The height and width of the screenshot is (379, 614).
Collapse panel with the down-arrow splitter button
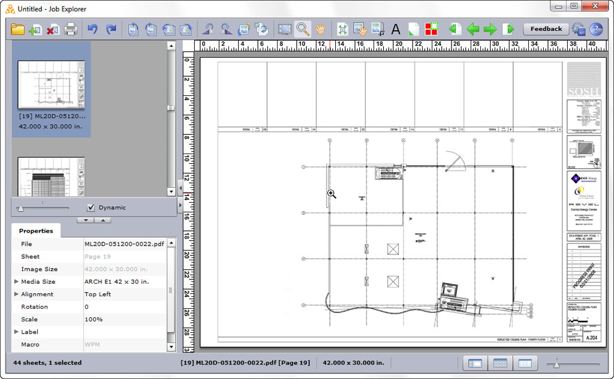[x=85, y=221]
